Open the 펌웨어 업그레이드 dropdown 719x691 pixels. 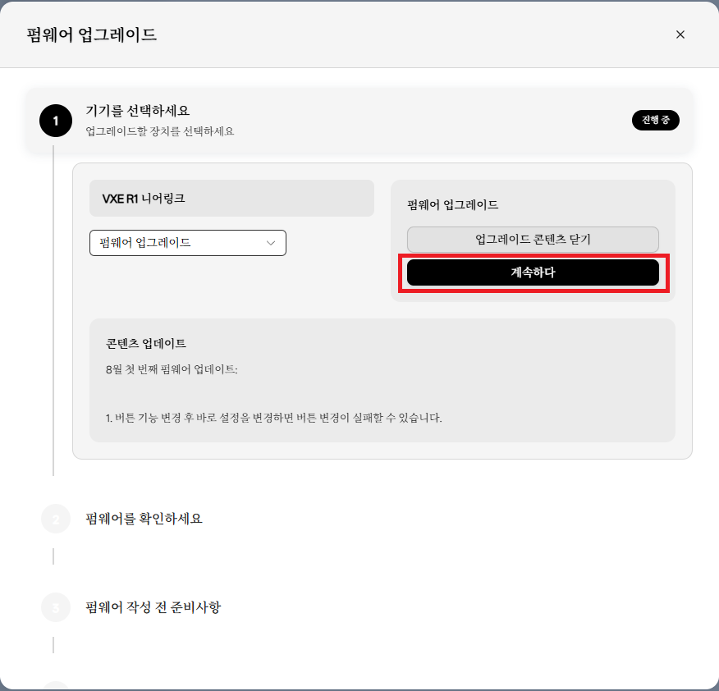(188, 243)
